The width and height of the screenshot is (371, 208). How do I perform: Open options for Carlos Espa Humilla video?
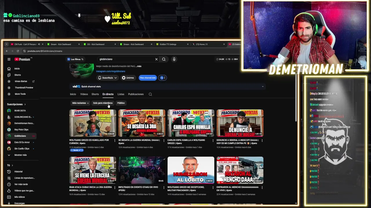213,141
